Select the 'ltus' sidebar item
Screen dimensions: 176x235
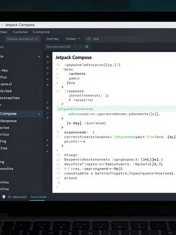3,77
